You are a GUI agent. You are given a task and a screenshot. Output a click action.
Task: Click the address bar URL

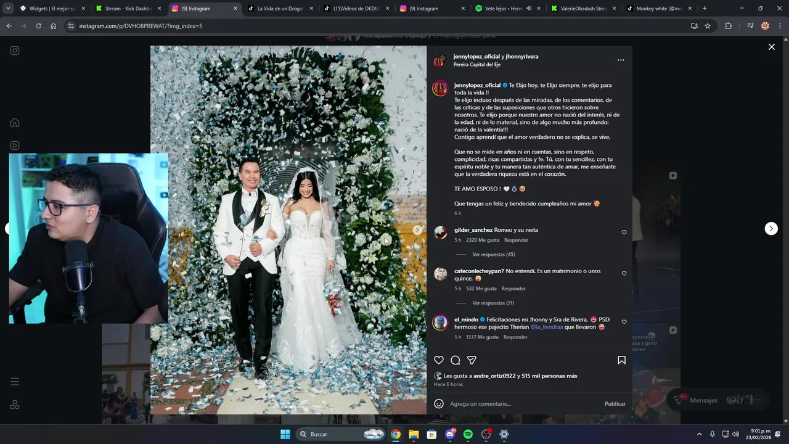click(x=141, y=26)
